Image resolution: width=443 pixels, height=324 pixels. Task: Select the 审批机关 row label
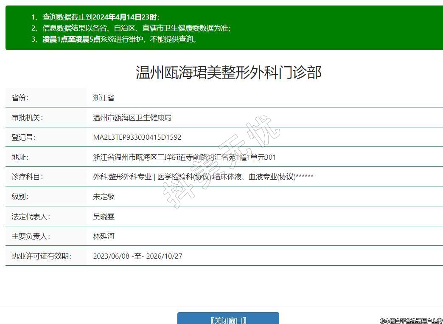[27, 118]
